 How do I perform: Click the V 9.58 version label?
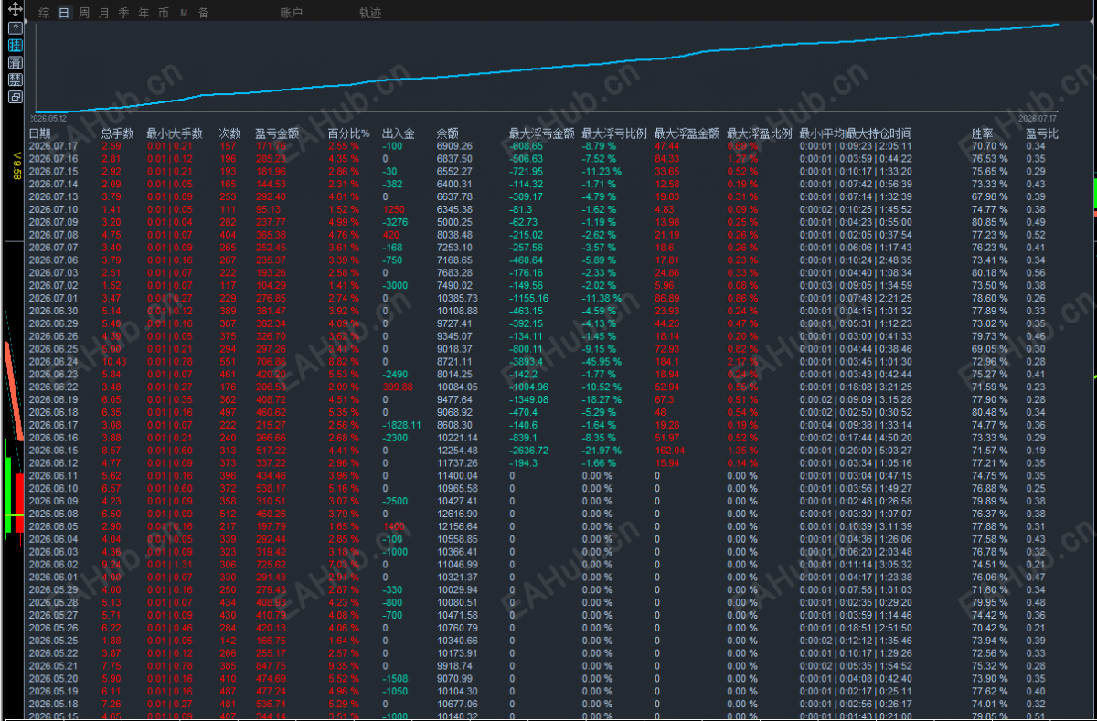[16, 166]
